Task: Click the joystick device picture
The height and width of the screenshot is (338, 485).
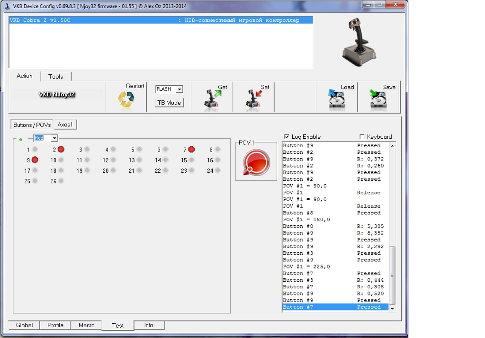Action: (359, 42)
